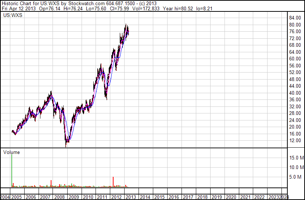Screen dimensions: 305x200
Task: Click the 2008 year label on time axis
Action: click(x=59, y=197)
